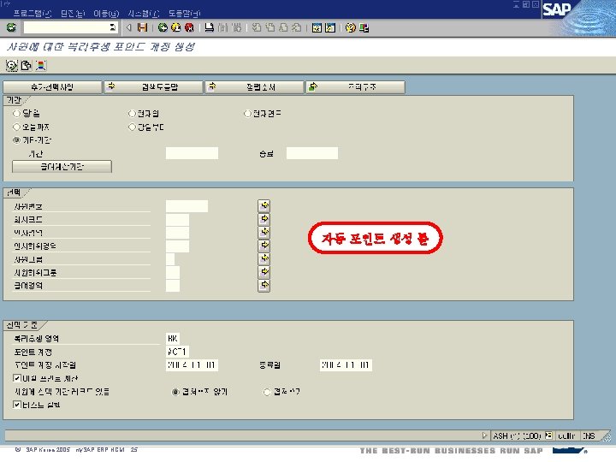
Task: Select the 겹쳐쓰지 않기 radio button
Action: click(175, 392)
